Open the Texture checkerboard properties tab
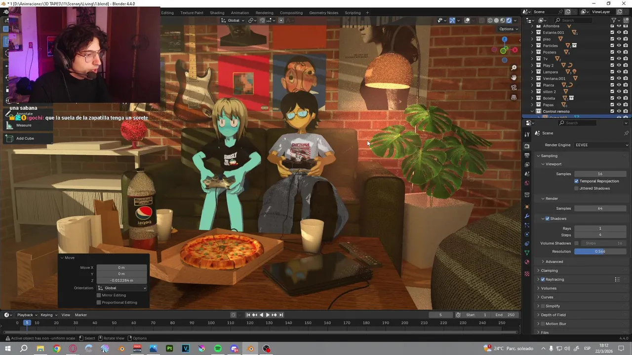The height and width of the screenshot is (355, 632). pyautogui.click(x=527, y=273)
